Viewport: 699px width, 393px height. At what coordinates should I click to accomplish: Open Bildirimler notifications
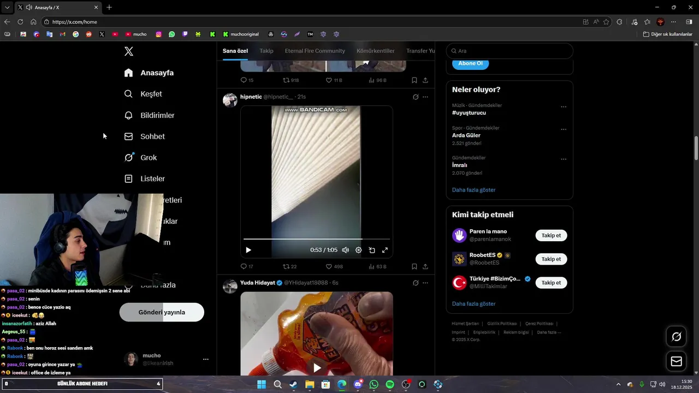click(x=150, y=115)
